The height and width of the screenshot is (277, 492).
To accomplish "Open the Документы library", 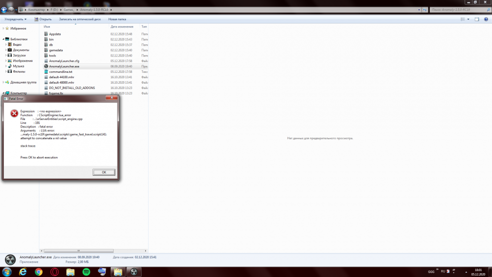I will (x=21, y=50).
